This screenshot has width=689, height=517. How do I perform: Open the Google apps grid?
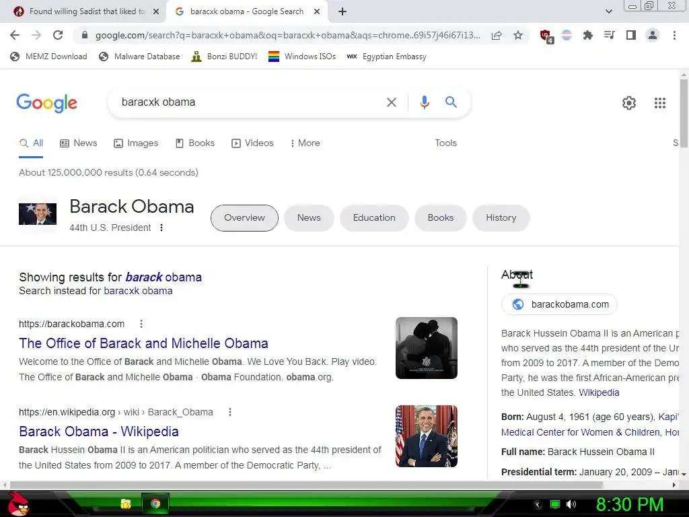click(x=659, y=103)
